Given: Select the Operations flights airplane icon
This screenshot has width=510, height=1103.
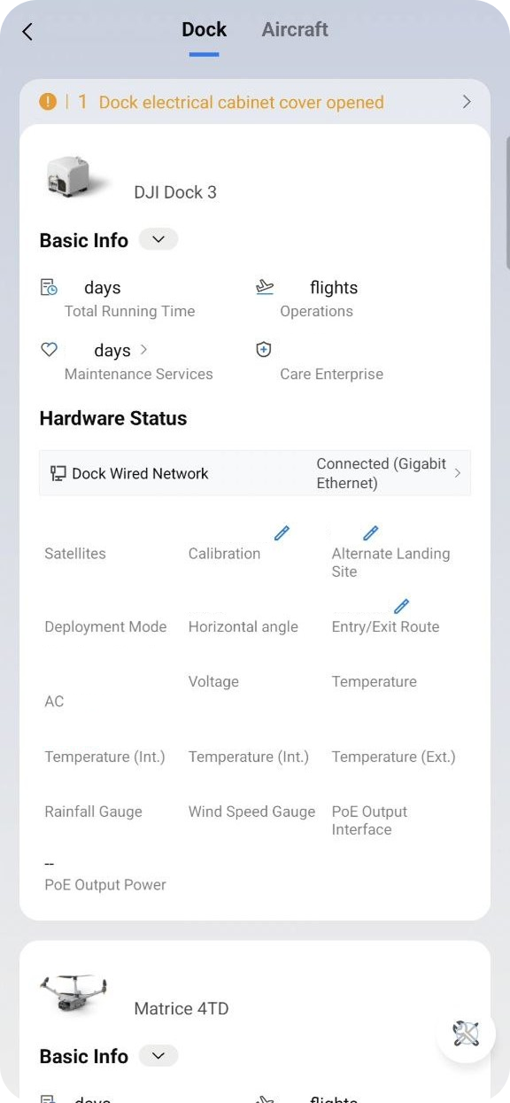Looking at the screenshot, I should (x=264, y=286).
